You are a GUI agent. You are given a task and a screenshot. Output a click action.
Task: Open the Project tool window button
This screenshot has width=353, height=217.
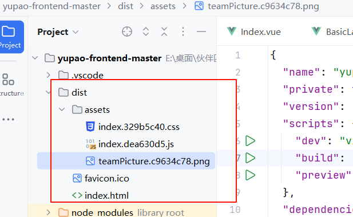[x=11, y=37]
